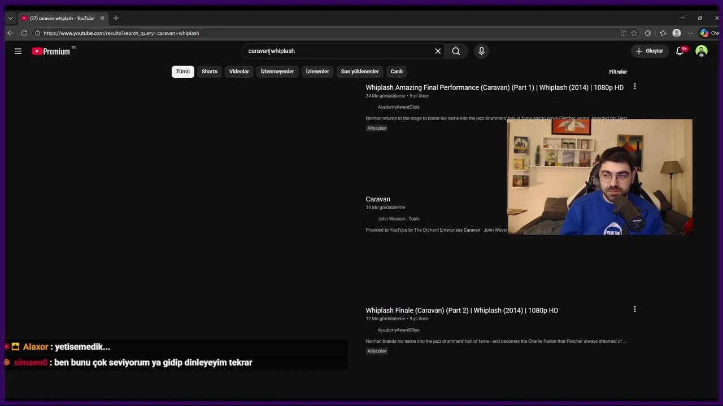Image resolution: width=723 pixels, height=406 pixels.
Task: Go back with browser back arrow
Action: pyautogui.click(x=10, y=33)
